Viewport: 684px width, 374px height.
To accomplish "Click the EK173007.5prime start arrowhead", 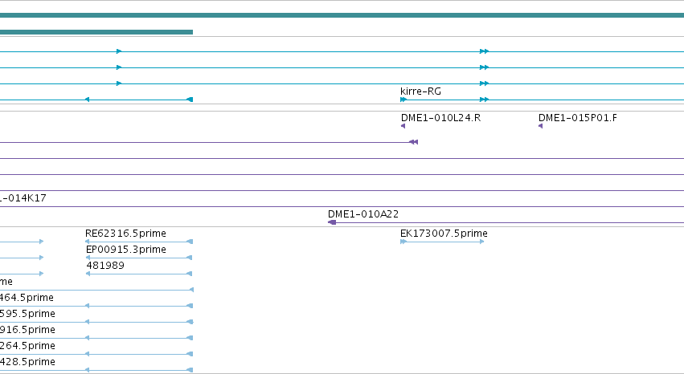I will (403, 242).
